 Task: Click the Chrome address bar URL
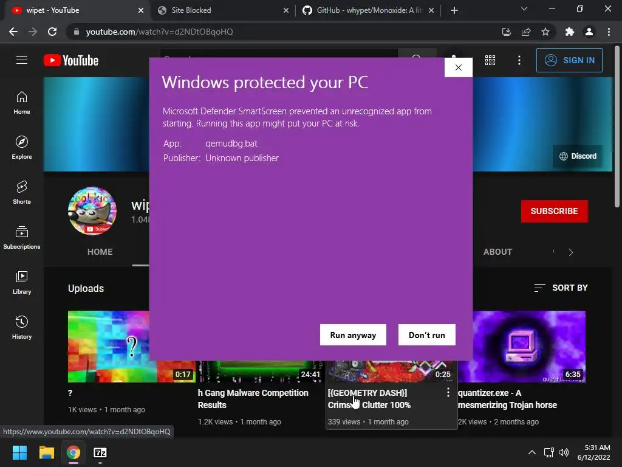[x=160, y=32]
